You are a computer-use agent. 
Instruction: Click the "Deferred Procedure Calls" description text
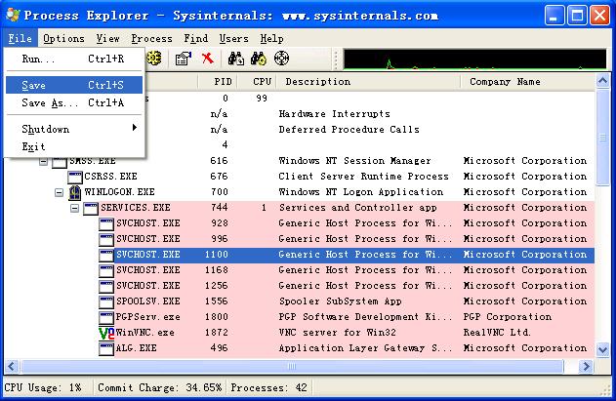click(x=349, y=130)
